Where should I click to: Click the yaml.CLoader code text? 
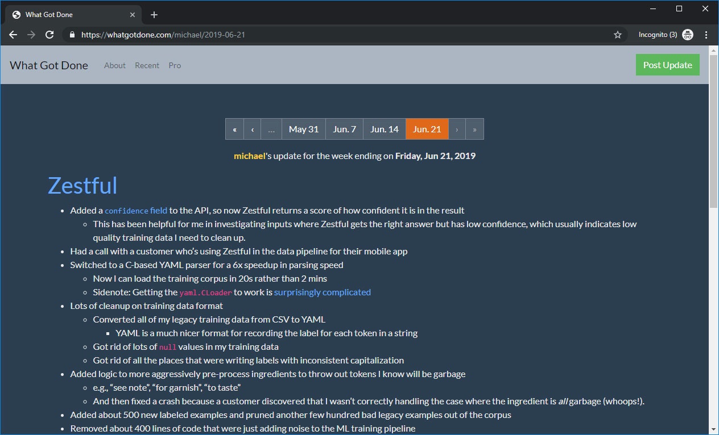pyautogui.click(x=205, y=292)
